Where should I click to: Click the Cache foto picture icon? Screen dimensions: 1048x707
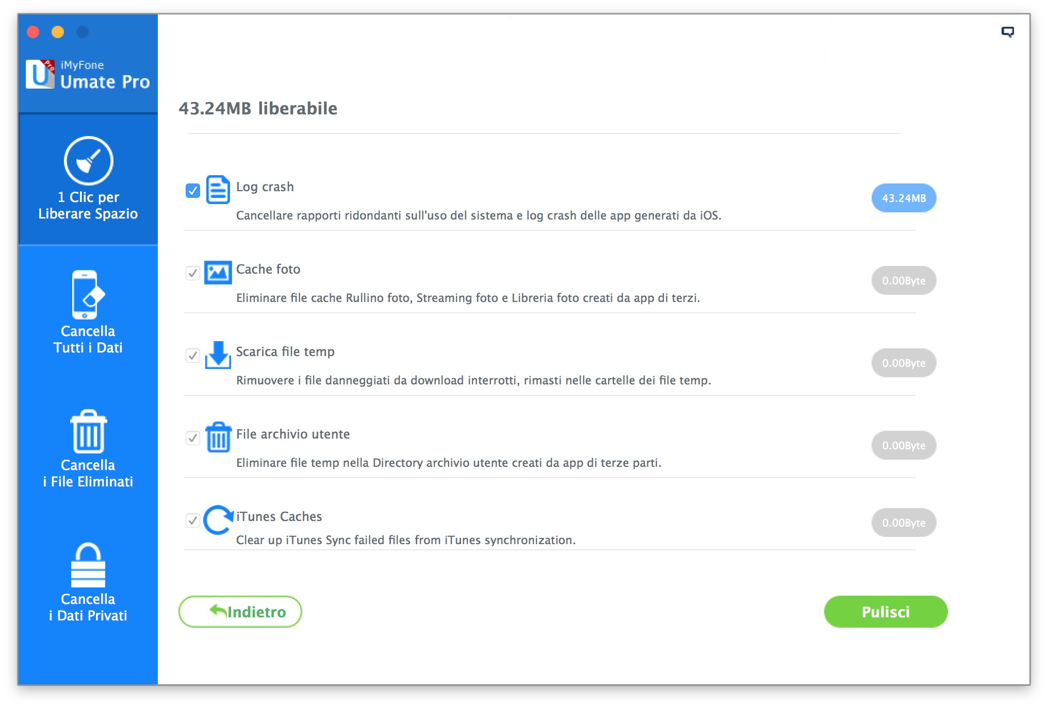click(x=218, y=272)
